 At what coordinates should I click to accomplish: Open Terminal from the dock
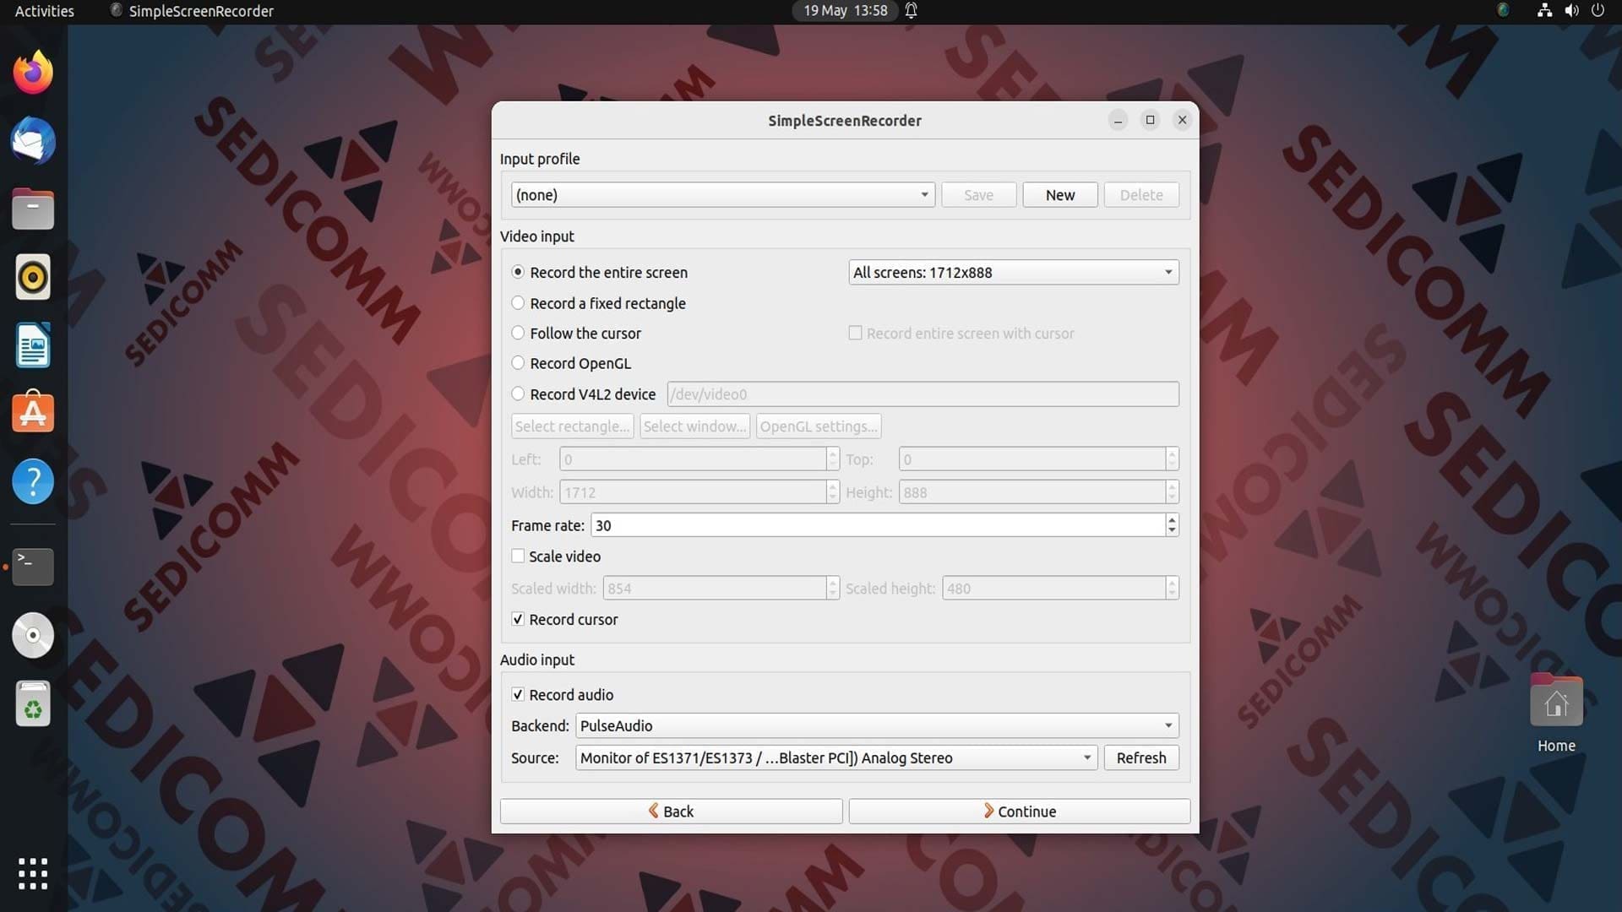tap(33, 567)
